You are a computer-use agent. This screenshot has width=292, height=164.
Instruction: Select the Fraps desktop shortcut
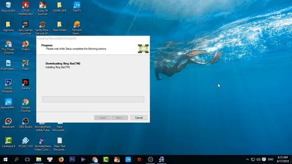coord(26,65)
